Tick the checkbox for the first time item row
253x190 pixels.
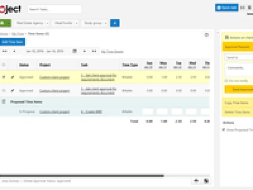(4, 77)
